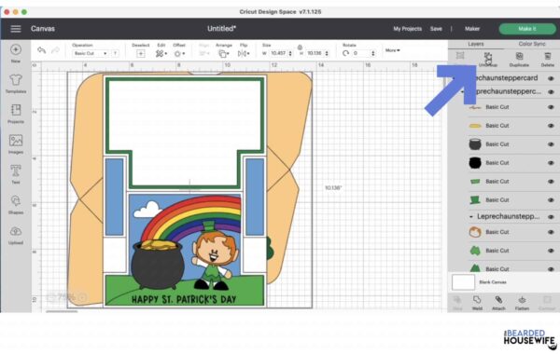Adjust height using the stepper arrows
The width and height of the screenshot is (560, 355).
tap(327, 53)
